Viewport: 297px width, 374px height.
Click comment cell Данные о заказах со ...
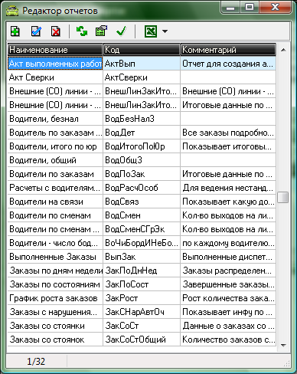228,326
